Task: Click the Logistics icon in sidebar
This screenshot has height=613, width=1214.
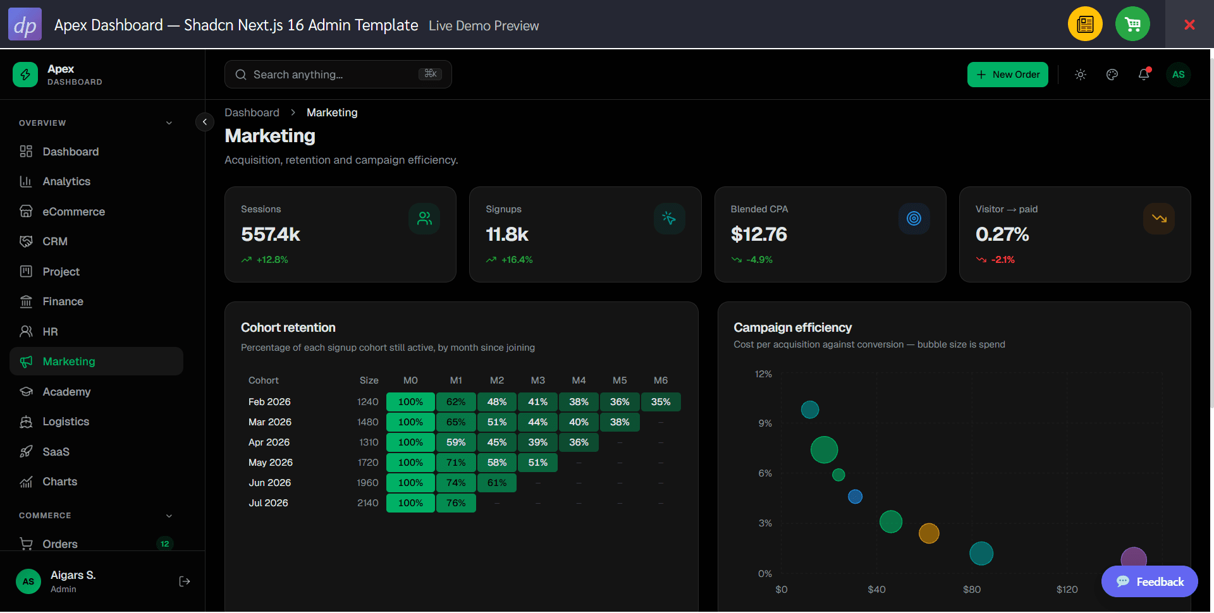Action: (x=26, y=422)
